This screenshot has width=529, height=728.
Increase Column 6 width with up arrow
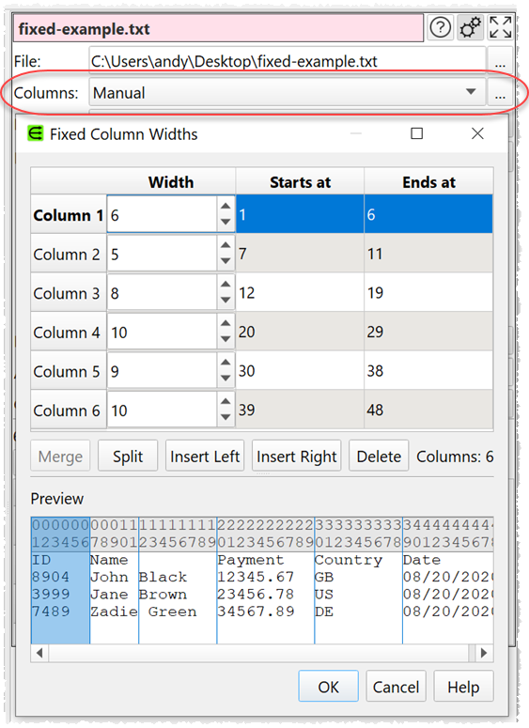click(x=226, y=401)
